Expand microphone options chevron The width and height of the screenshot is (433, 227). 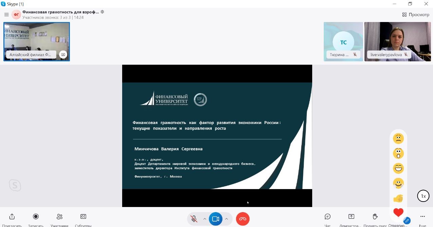[205, 219]
